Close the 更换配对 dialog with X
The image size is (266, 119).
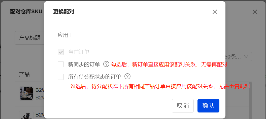pyautogui.click(x=215, y=12)
